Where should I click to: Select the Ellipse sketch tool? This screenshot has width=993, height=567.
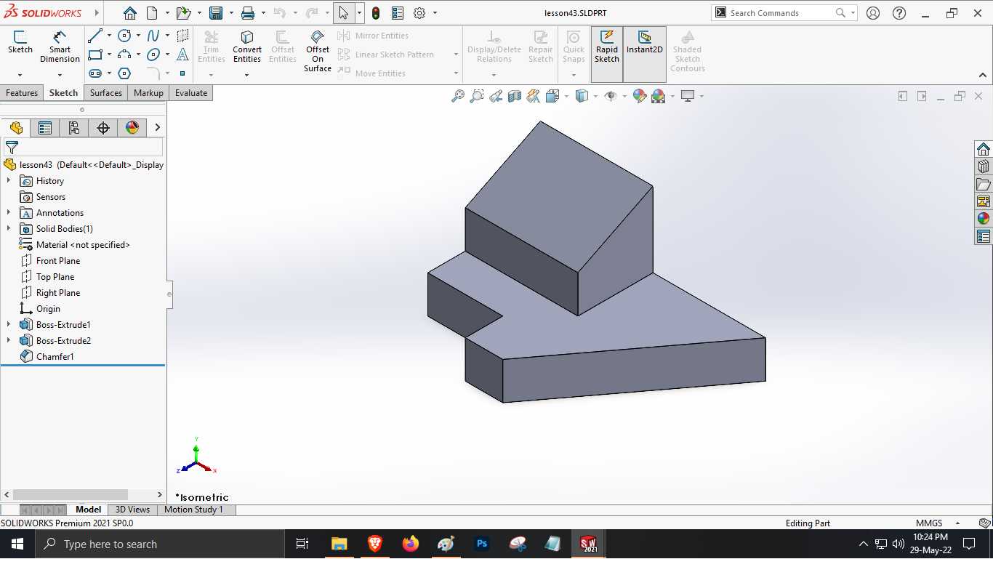coord(153,55)
